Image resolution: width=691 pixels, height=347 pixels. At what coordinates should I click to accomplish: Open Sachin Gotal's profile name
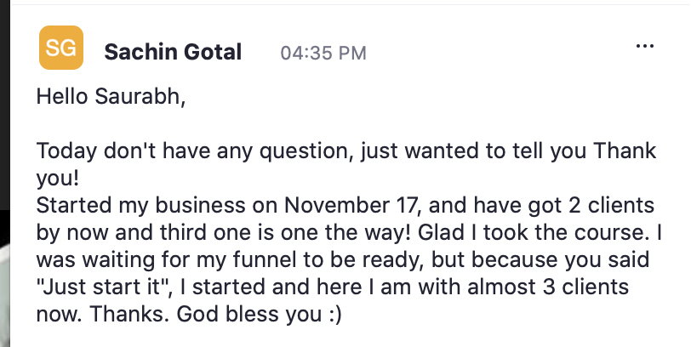[173, 52]
